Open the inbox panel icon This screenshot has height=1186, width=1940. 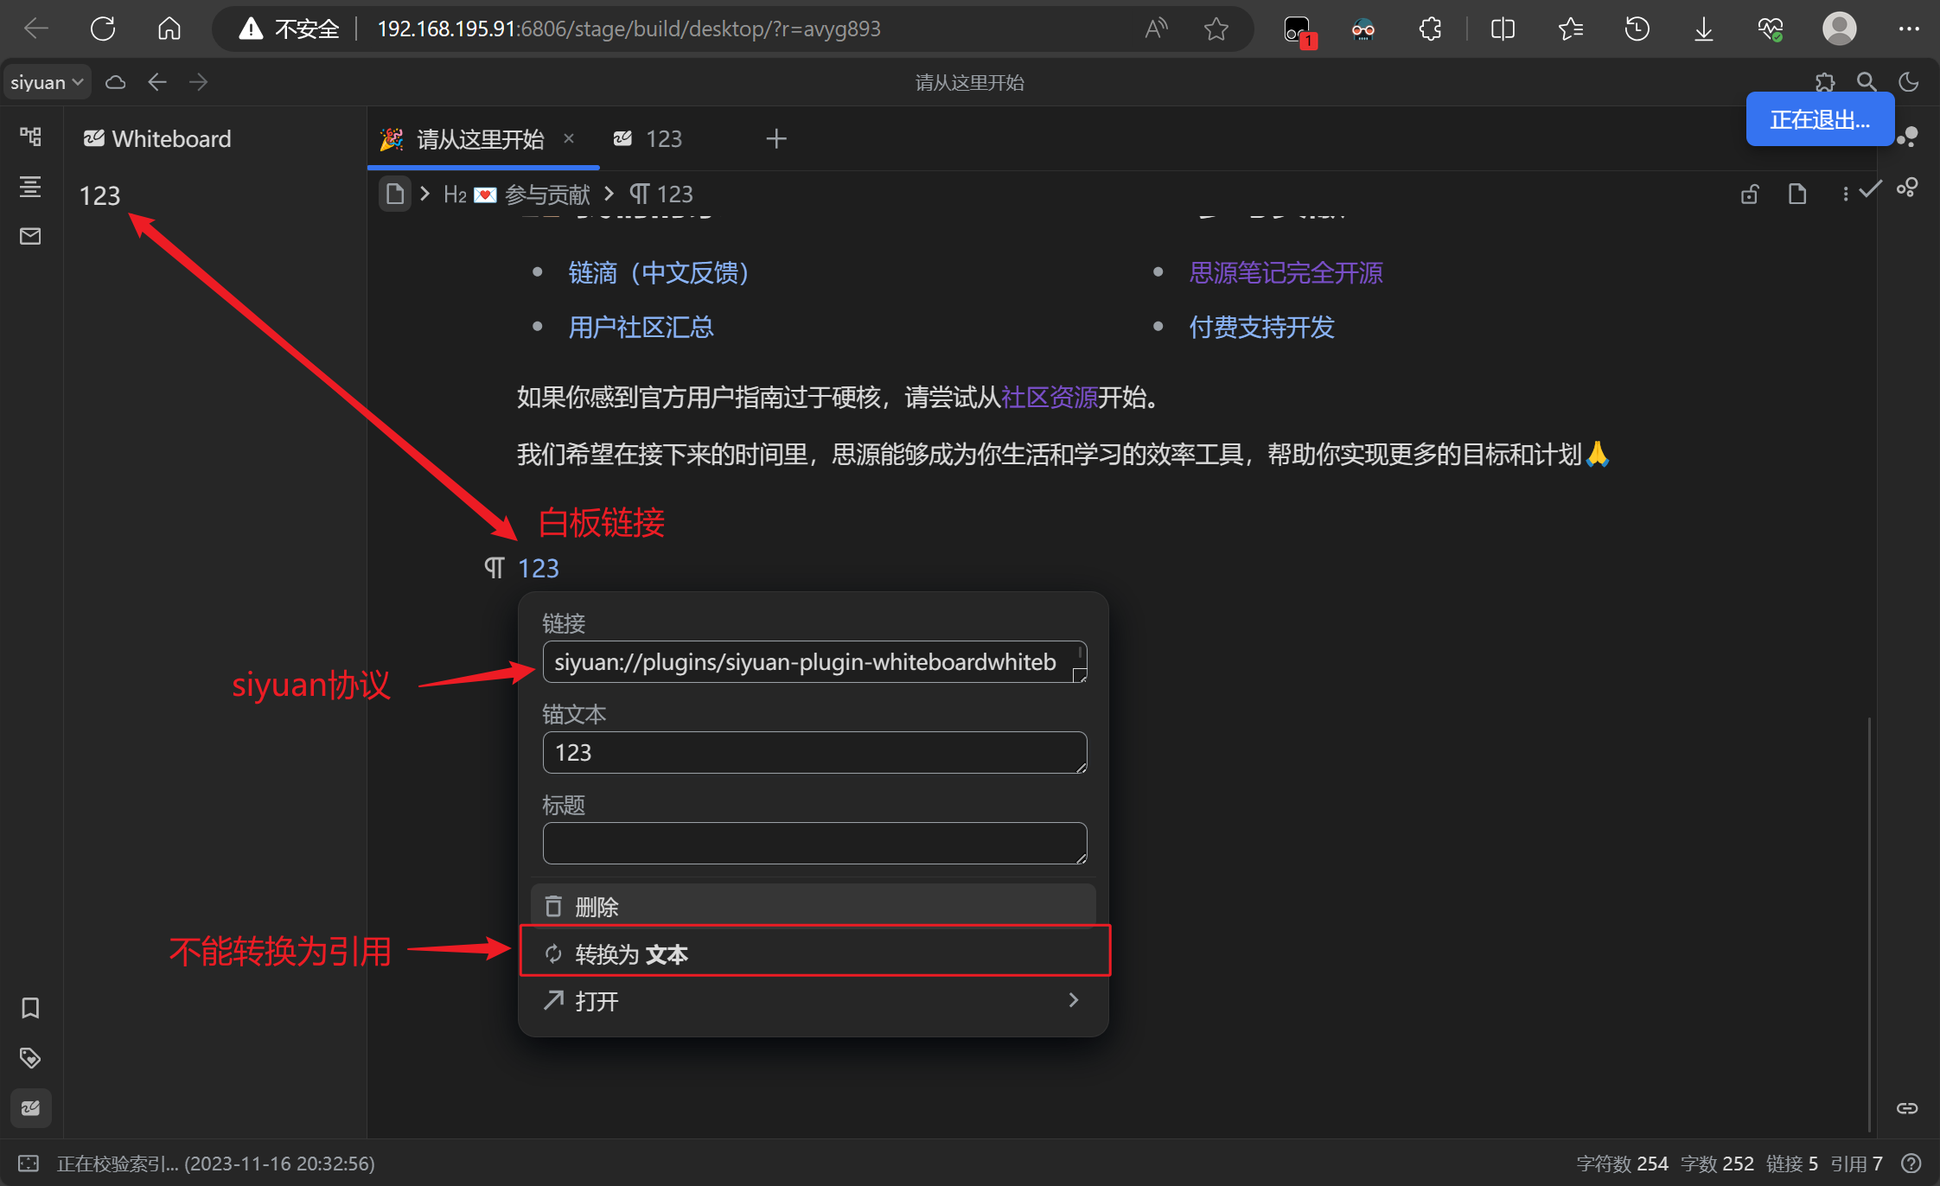[x=30, y=236]
